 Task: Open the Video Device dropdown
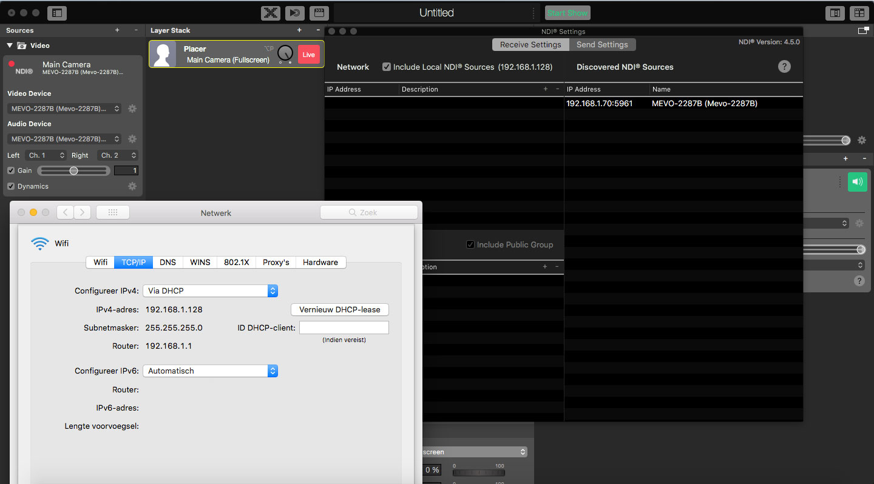(64, 109)
